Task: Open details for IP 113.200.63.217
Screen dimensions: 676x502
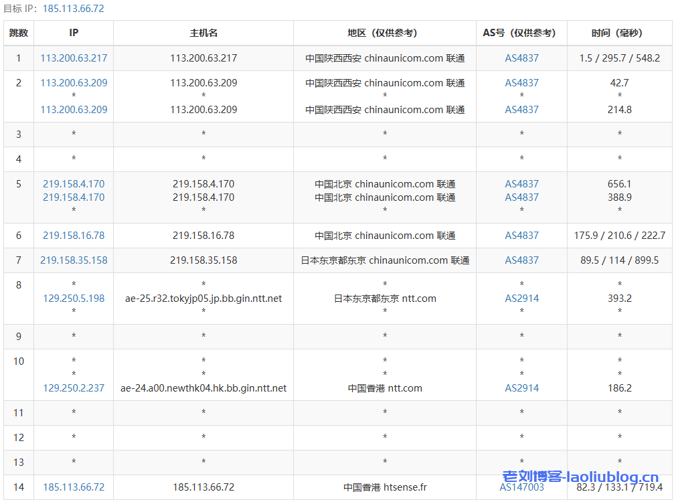Action: click(x=74, y=58)
